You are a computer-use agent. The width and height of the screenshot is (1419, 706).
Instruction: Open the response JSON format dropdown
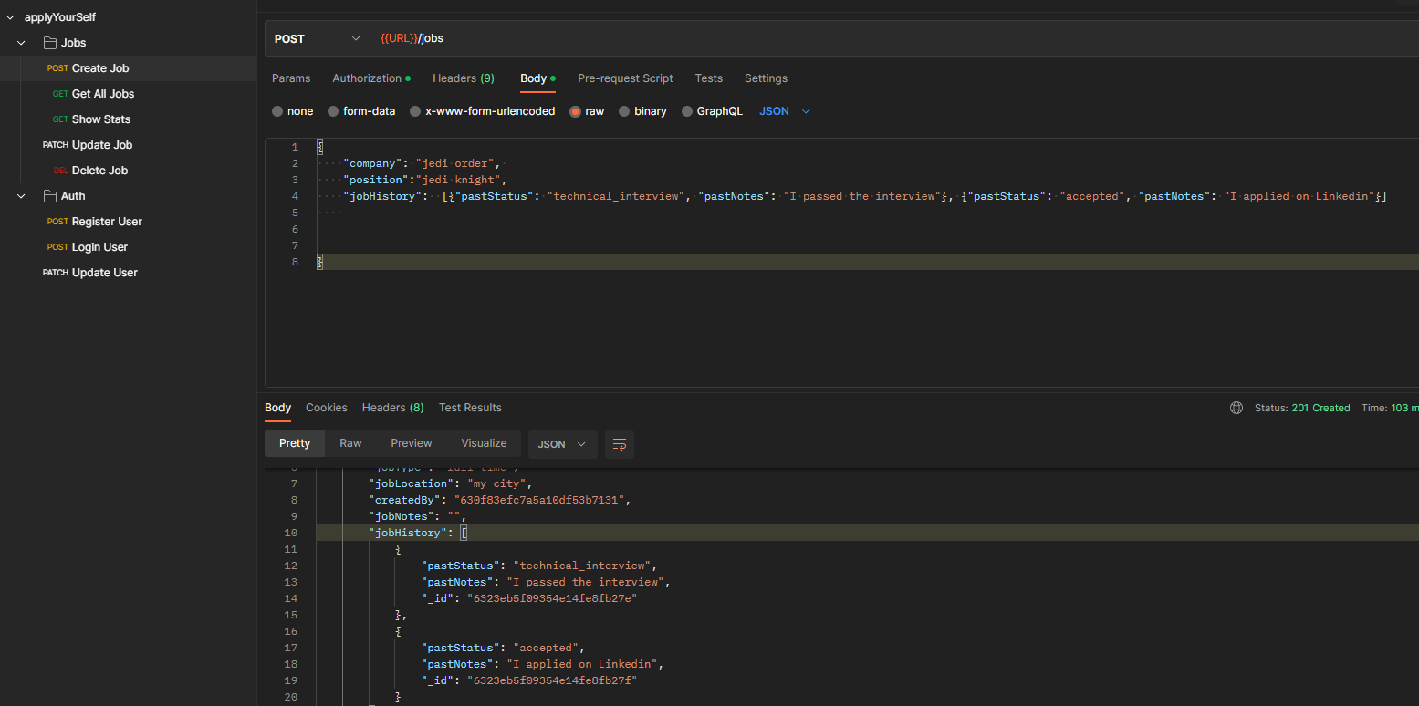tap(562, 444)
